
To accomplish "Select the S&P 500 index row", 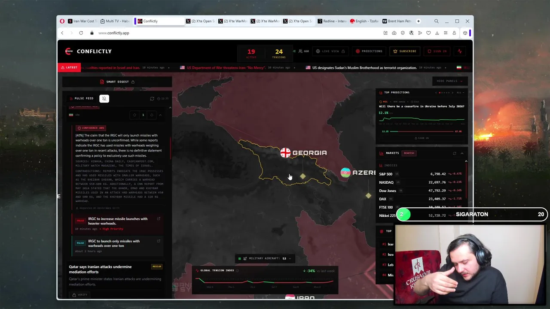I will pos(420,174).
